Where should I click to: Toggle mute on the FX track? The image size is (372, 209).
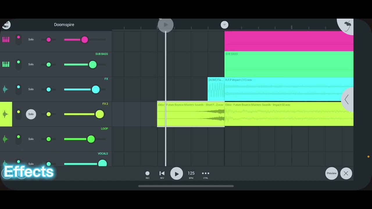(18, 89)
